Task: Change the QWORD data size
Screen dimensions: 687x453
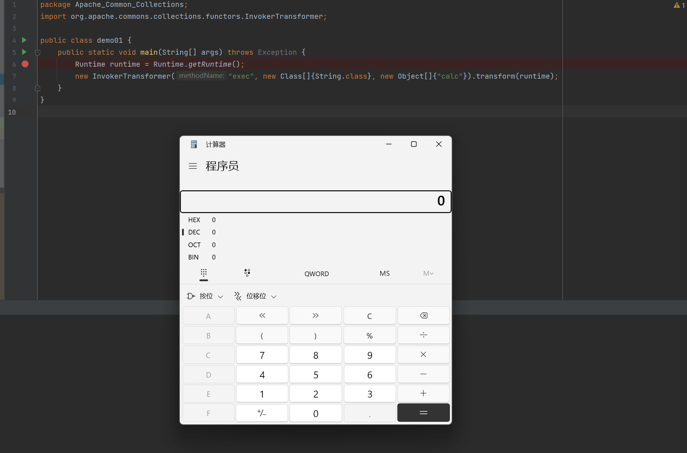Action: coord(316,274)
